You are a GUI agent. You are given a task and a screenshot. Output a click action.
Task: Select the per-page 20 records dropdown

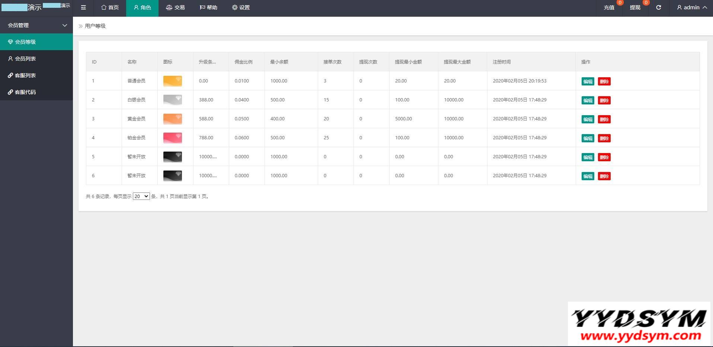tap(141, 196)
